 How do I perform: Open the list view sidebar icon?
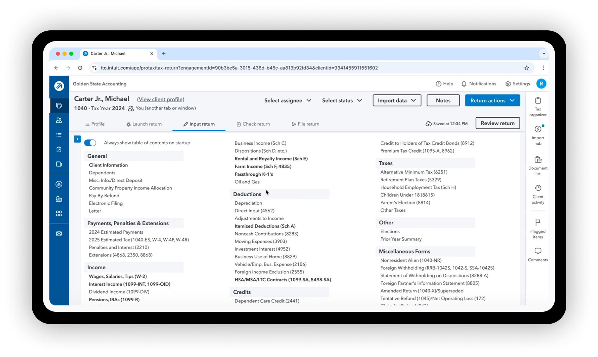[x=59, y=135]
